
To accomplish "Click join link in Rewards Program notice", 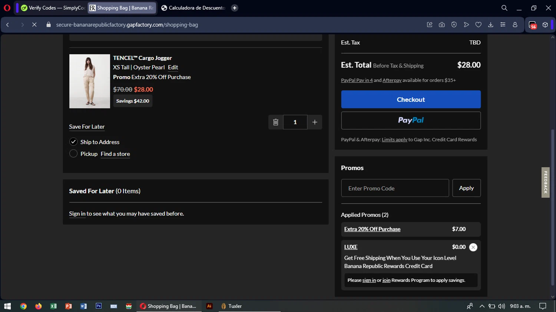I will pyautogui.click(x=386, y=280).
